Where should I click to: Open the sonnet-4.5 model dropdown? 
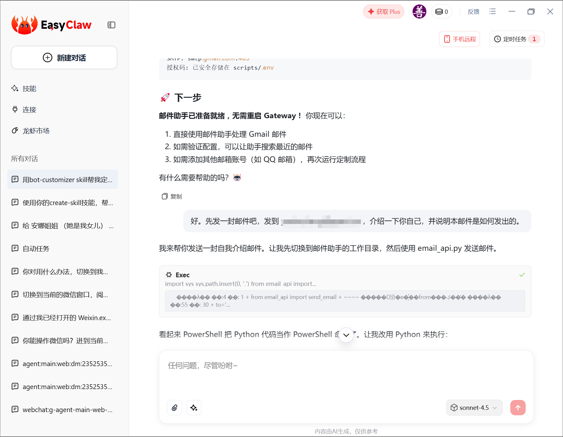pyautogui.click(x=474, y=408)
